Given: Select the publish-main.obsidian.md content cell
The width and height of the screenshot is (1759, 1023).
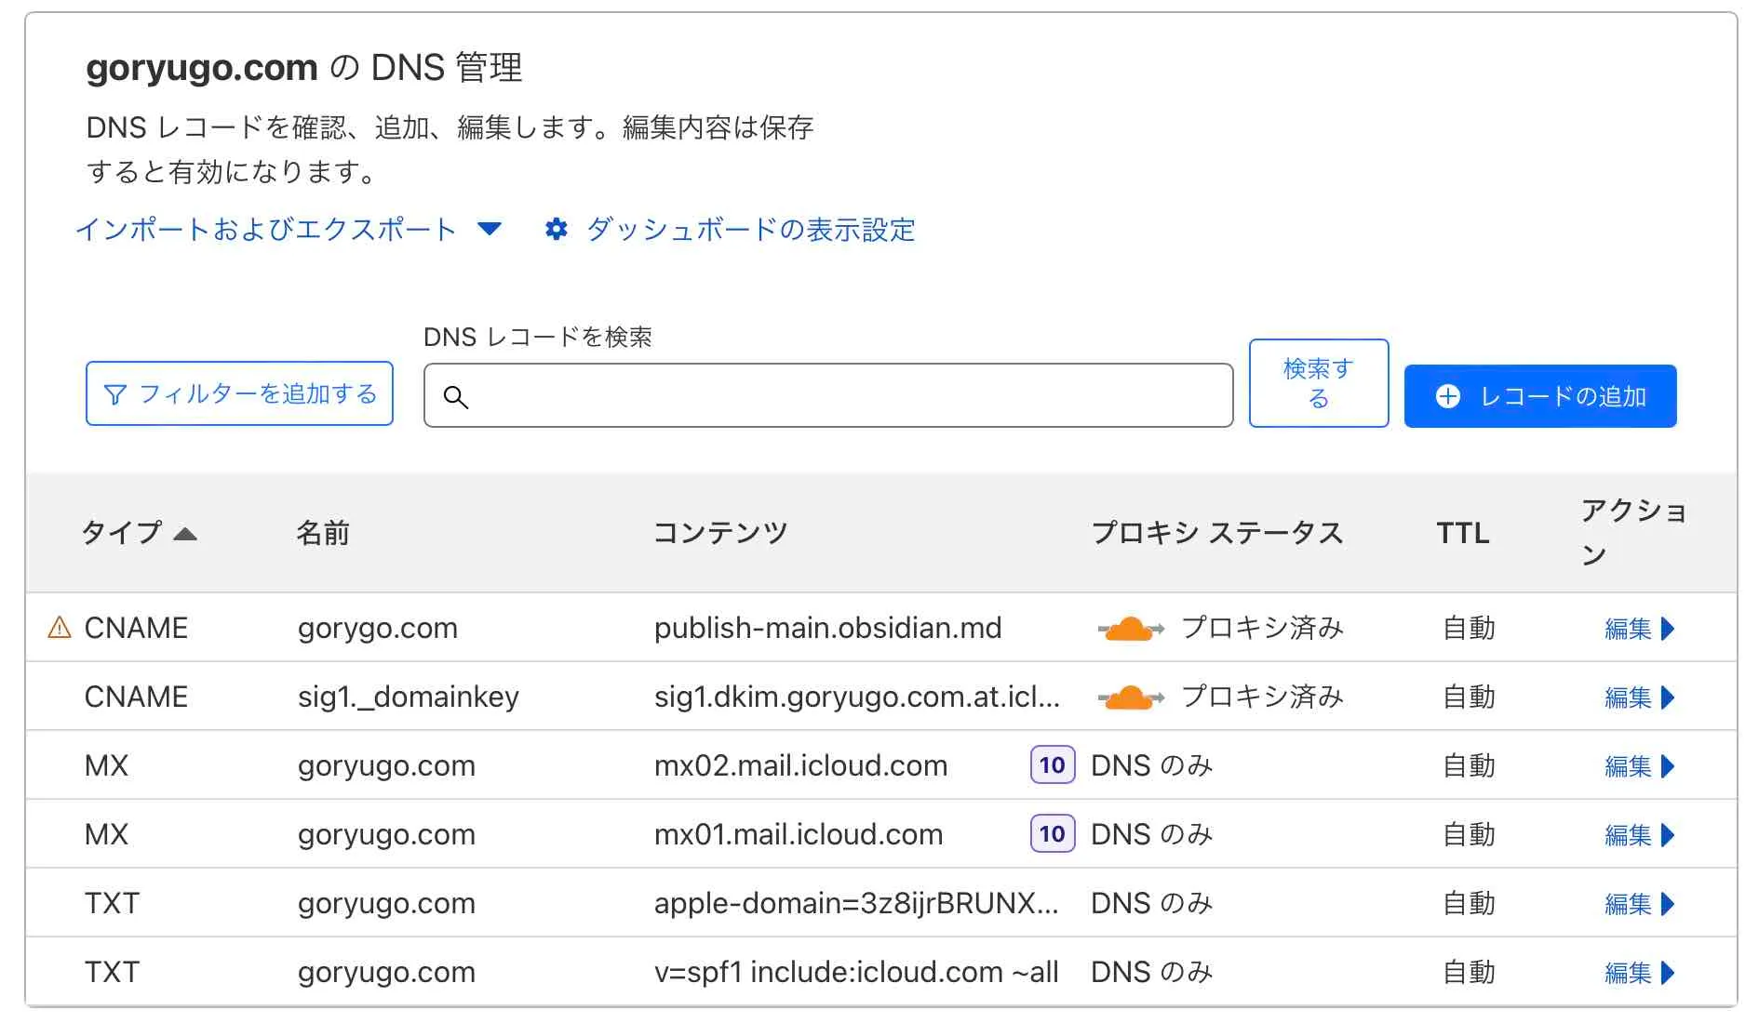Looking at the screenshot, I should pyautogui.click(x=827, y=628).
